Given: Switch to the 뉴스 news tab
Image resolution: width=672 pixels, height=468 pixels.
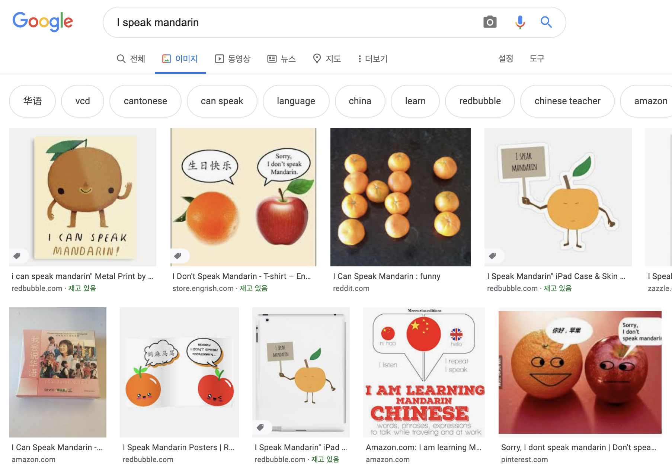Looking at the screenshot, I should [x=282, y=59].
